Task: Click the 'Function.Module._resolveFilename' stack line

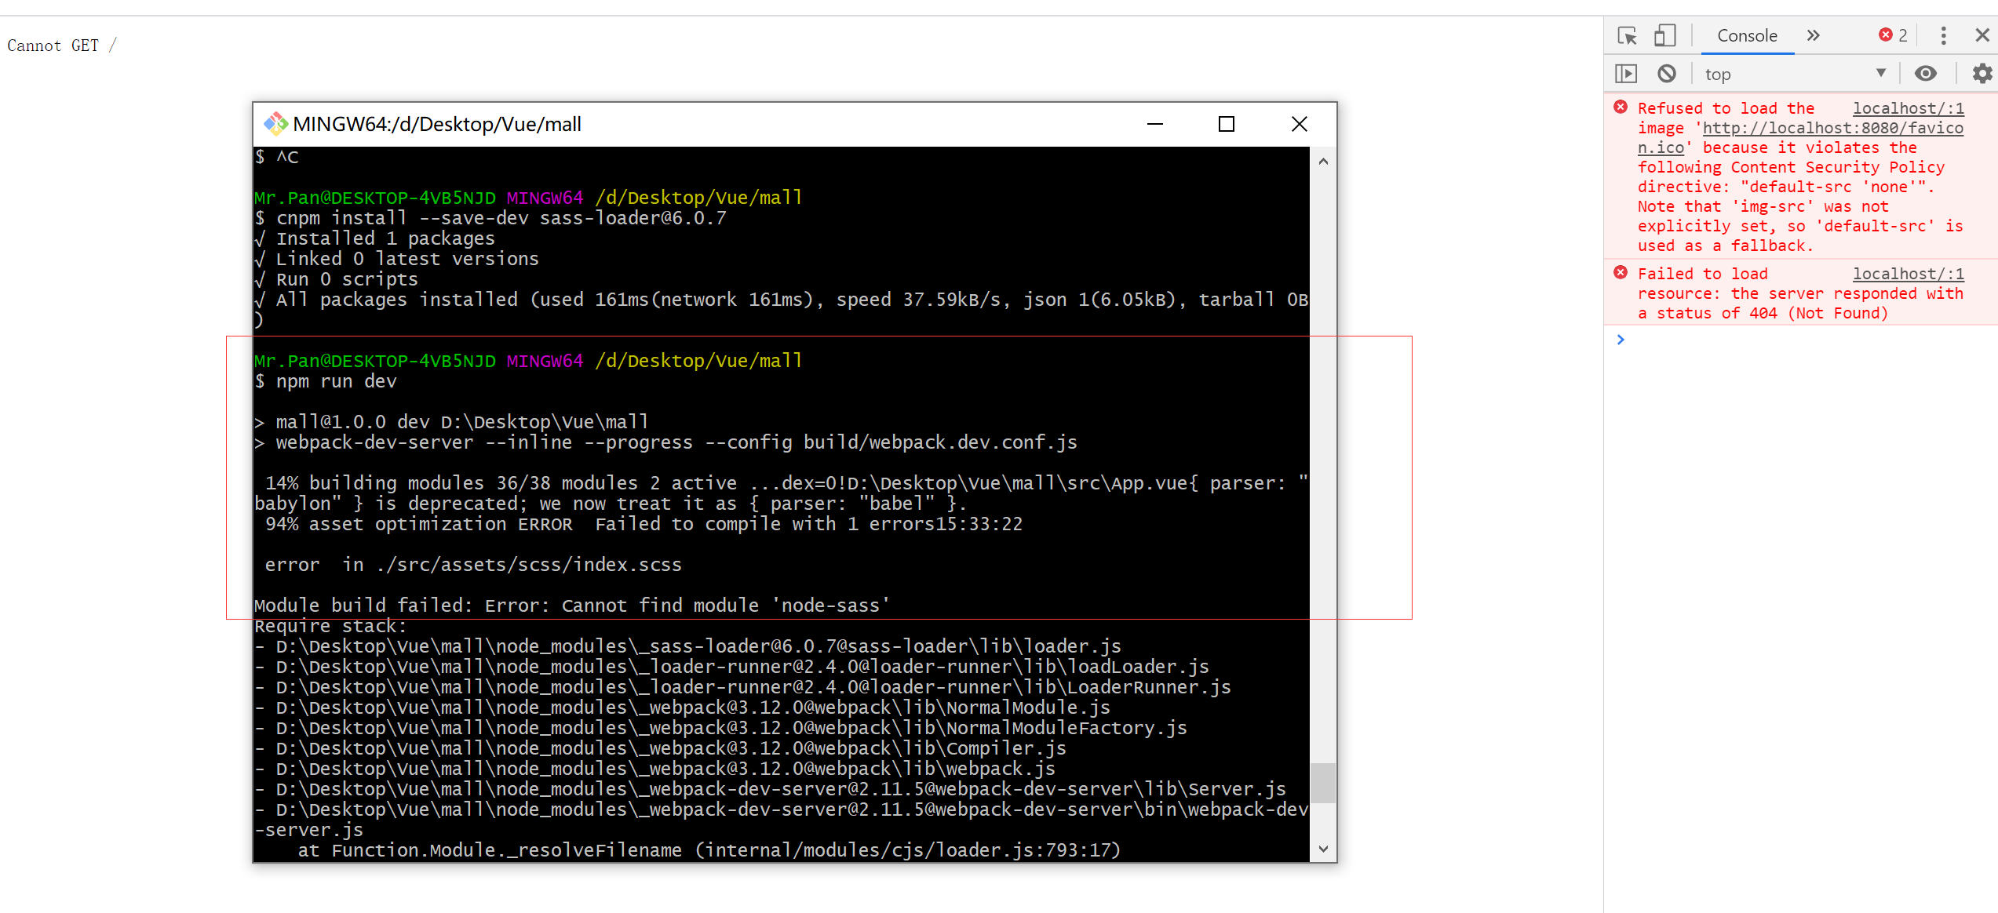Action: pyautogui.click(x=709, y=850)
